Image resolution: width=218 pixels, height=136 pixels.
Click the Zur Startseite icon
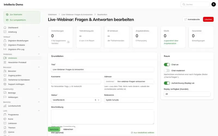point(7,14)
